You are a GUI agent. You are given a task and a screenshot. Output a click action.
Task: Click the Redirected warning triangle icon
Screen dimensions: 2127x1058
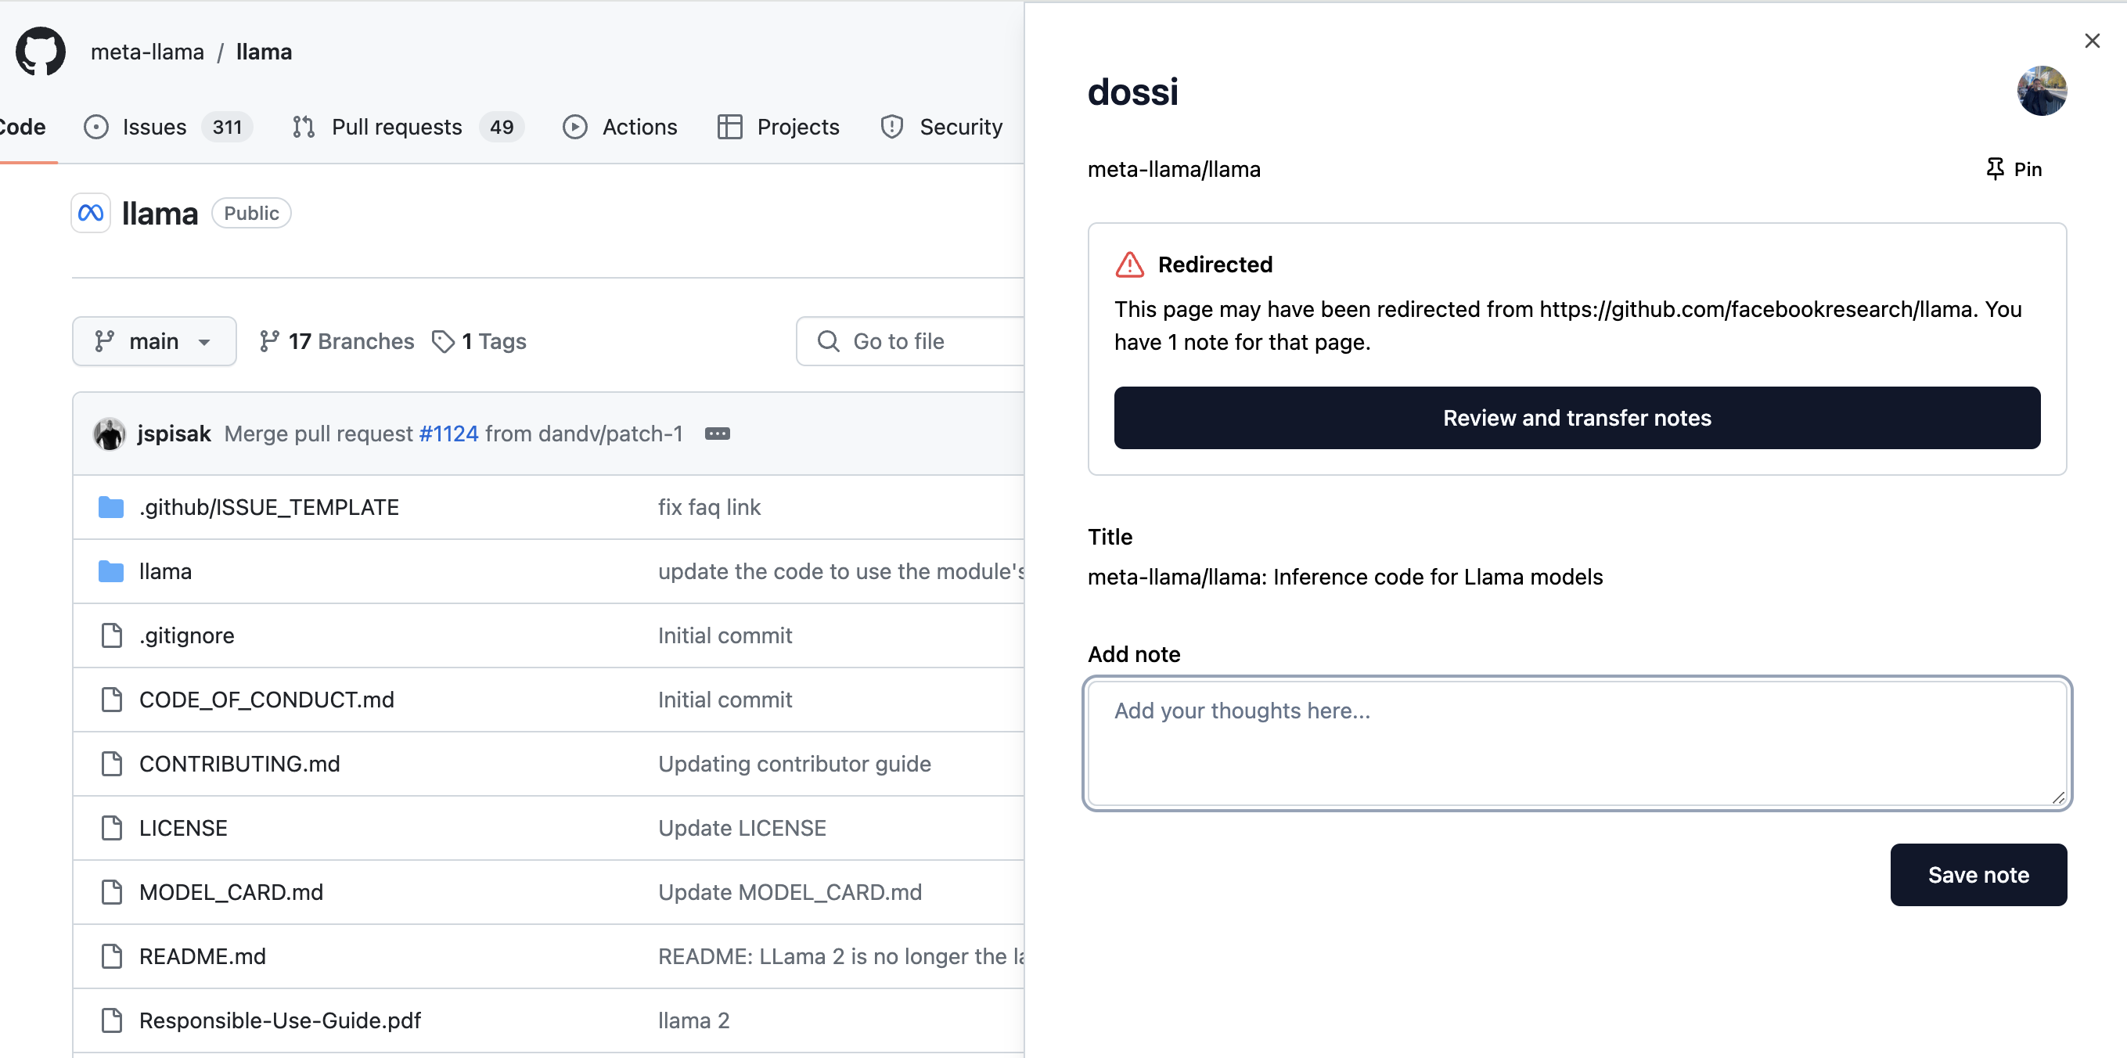tap(1129, 265)
